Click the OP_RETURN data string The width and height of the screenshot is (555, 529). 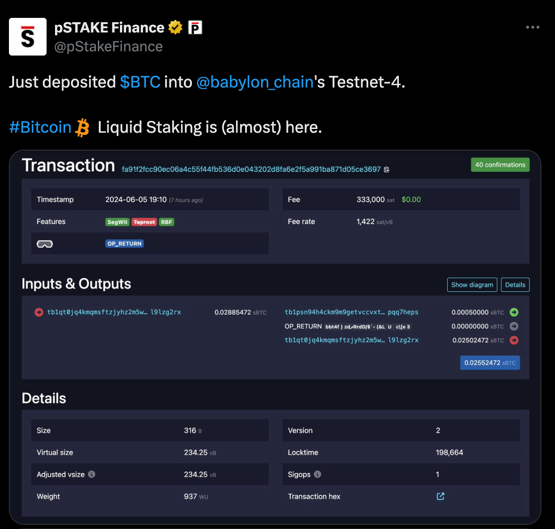(368, 327)
